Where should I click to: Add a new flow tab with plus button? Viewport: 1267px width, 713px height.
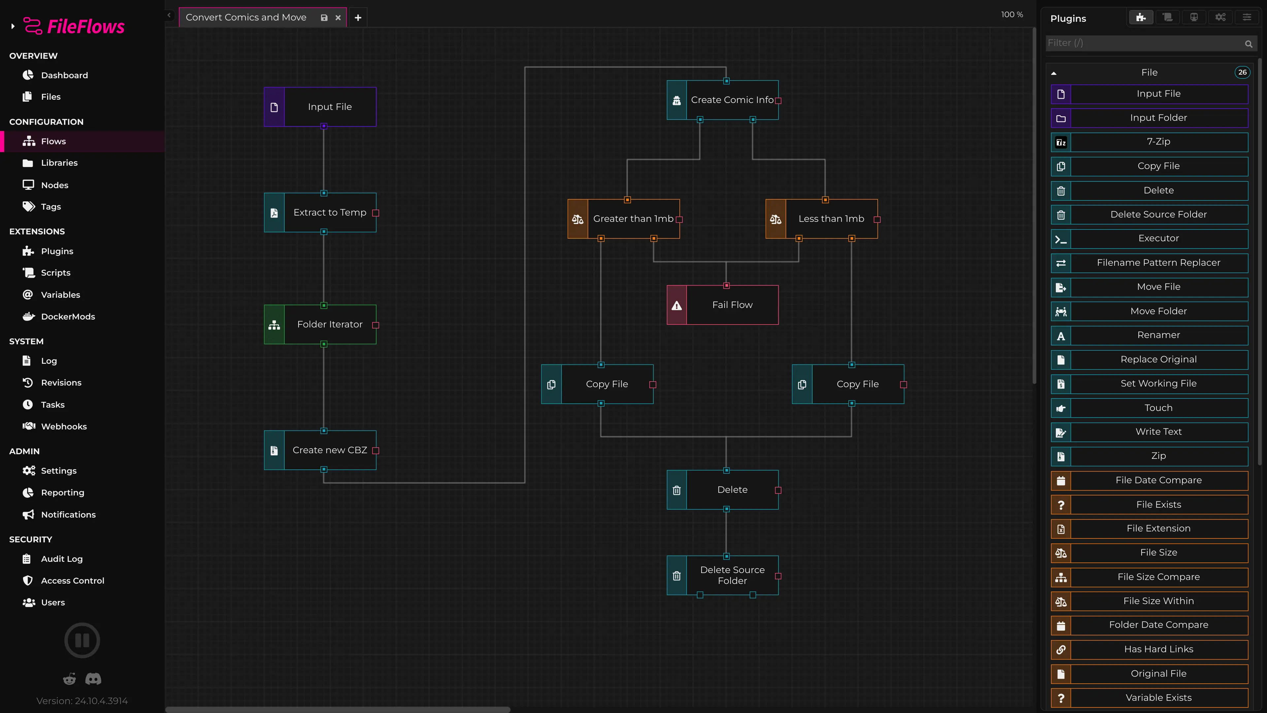tap(358, 18)
